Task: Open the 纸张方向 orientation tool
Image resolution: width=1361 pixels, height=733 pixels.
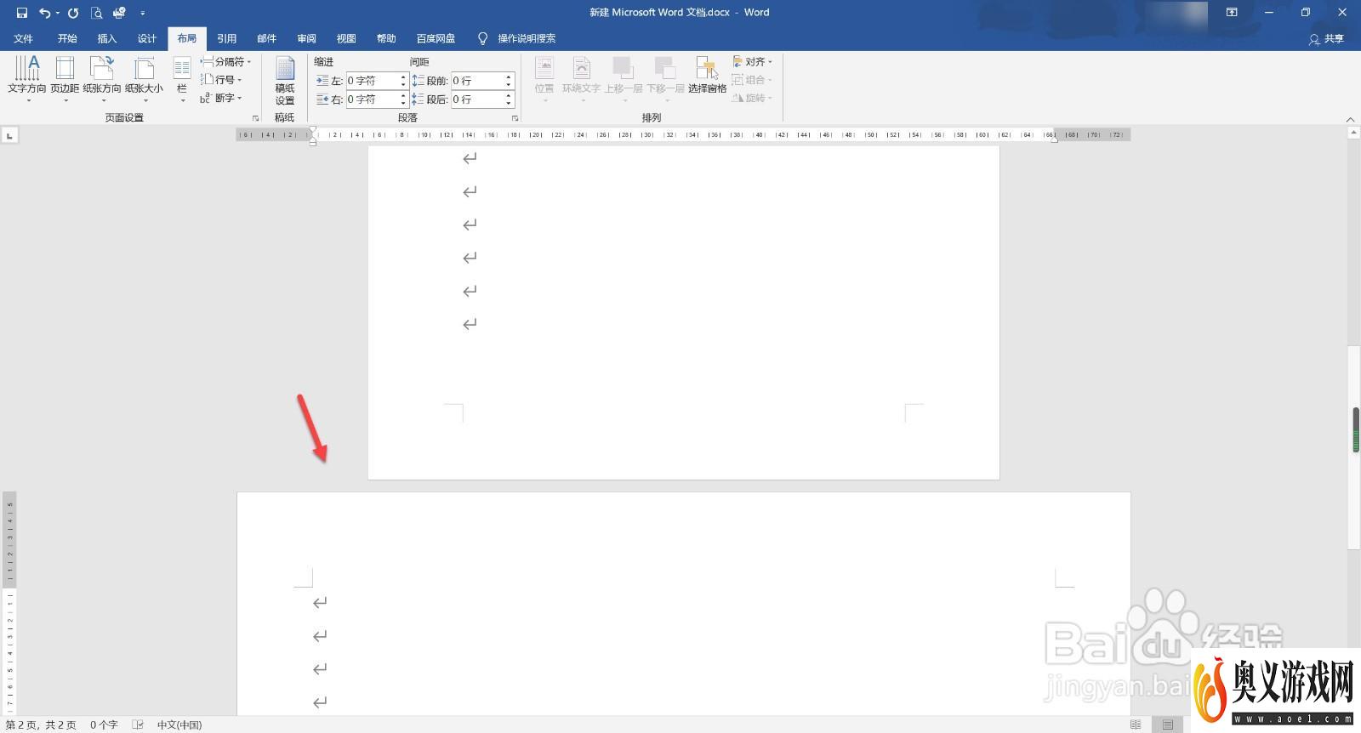Action: [x=102, y=79]
